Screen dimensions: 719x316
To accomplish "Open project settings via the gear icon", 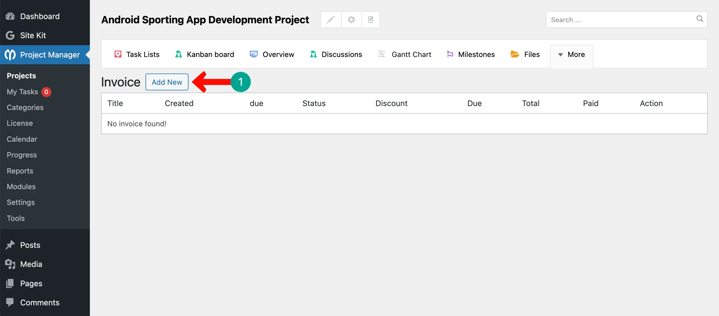I will click(x=351, y=19).
